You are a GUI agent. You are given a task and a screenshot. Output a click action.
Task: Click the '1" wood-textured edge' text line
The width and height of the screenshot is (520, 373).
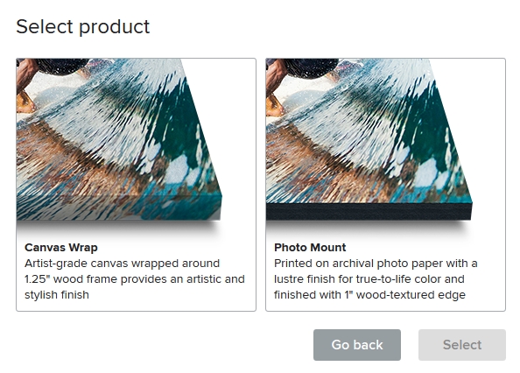369,295
